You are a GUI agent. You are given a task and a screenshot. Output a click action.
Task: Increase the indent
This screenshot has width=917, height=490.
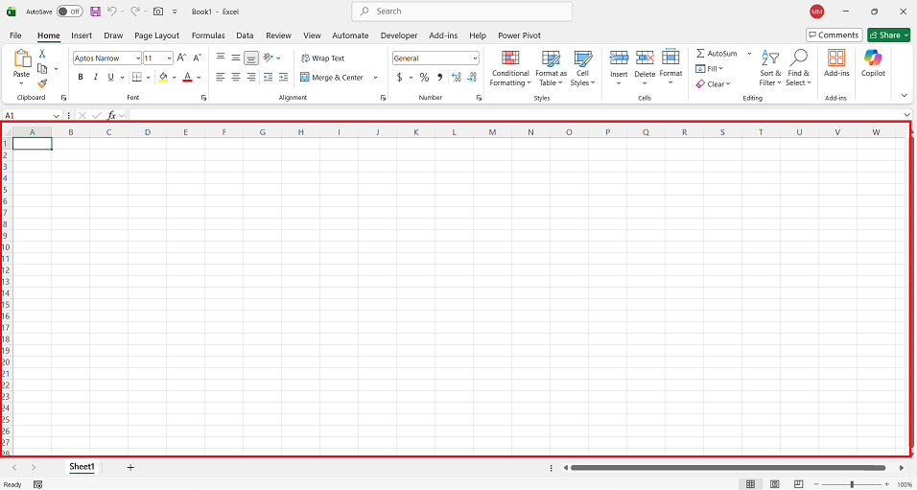click(283, 77)
